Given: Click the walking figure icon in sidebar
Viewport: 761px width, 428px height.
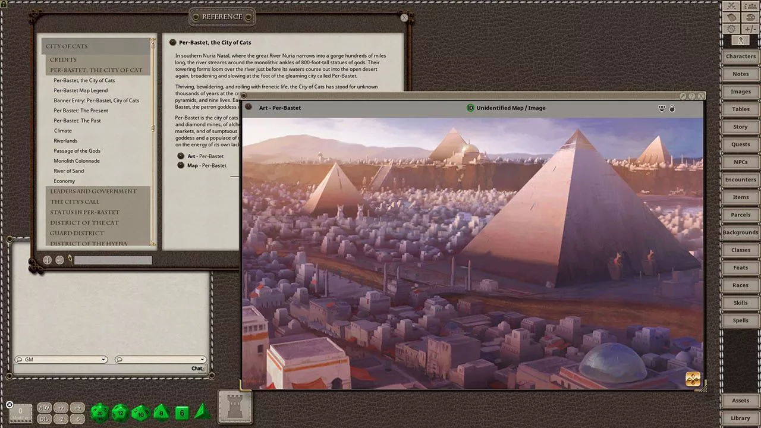Looking at the screenshot, I should point(740,40).
